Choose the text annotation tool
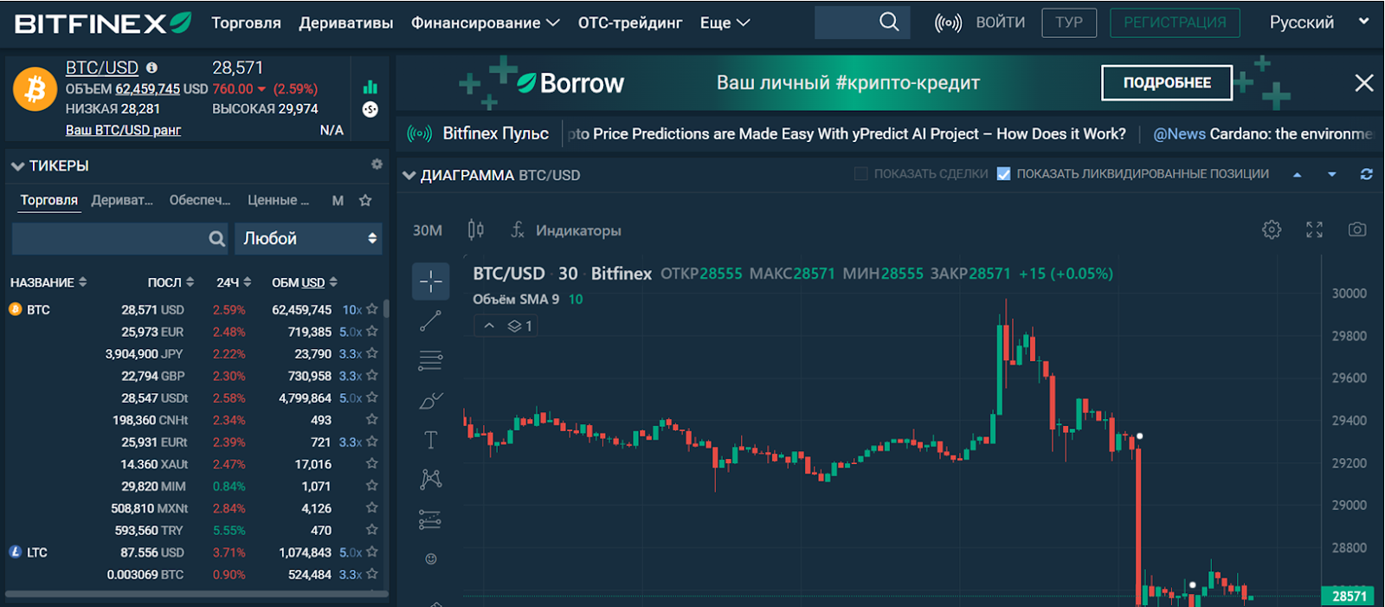Viewport: 1385px width, 607px height. pyautogui.click(x=430, y=440)
